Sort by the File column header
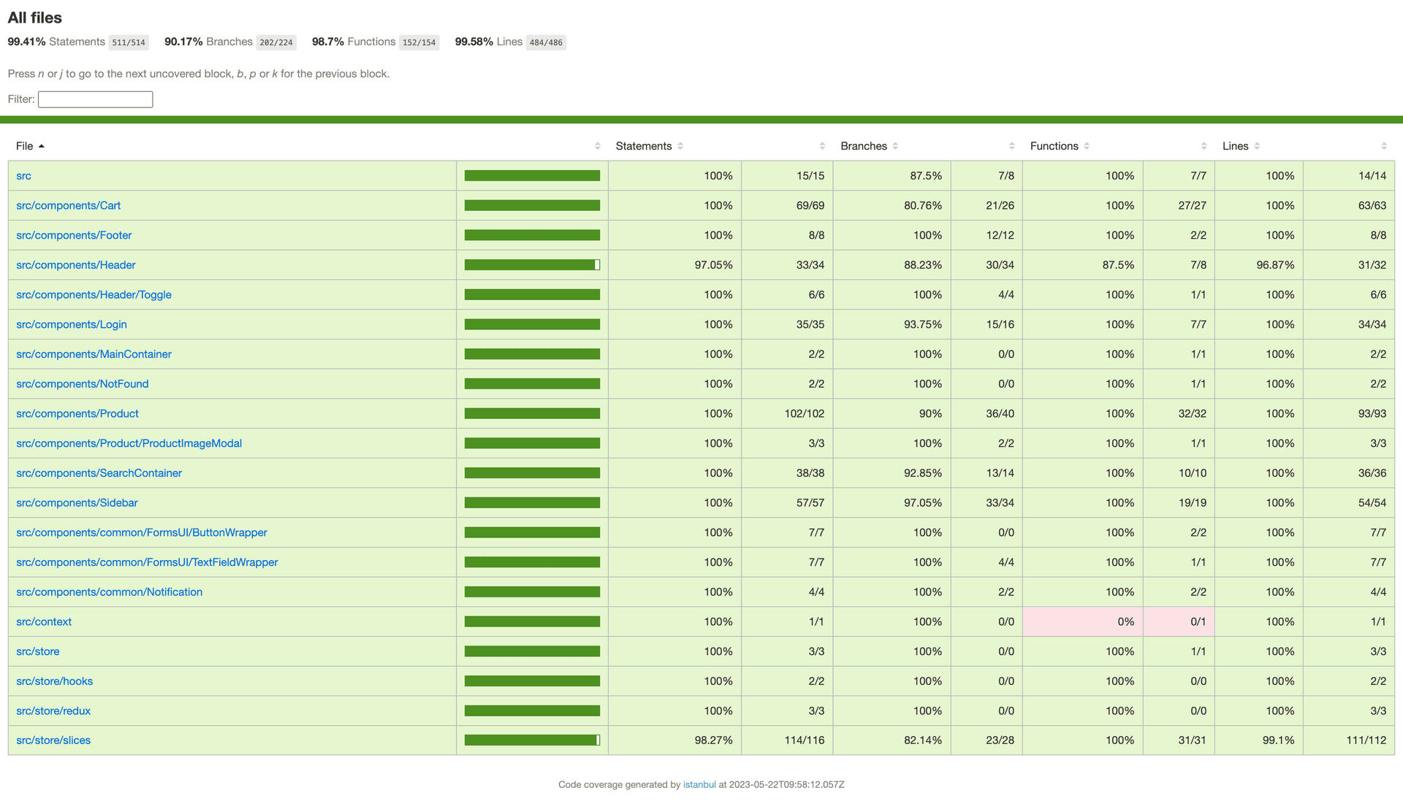This screenshot has width=1403, height=801. 30,146
